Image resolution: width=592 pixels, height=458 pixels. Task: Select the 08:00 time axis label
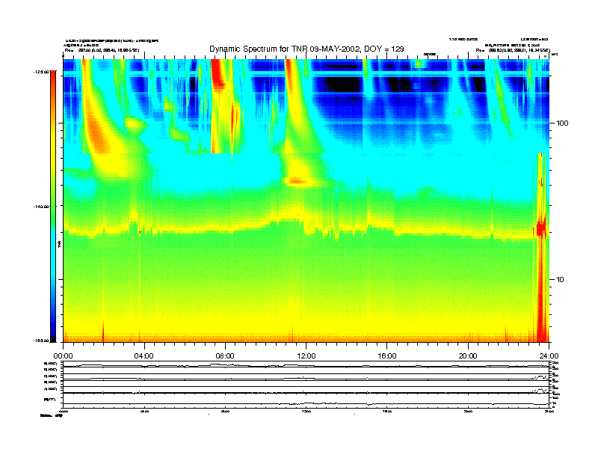click(x=225, y=355)
